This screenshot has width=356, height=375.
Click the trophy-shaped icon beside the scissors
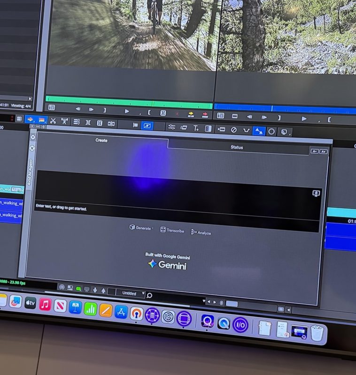(x=64, y=121)
